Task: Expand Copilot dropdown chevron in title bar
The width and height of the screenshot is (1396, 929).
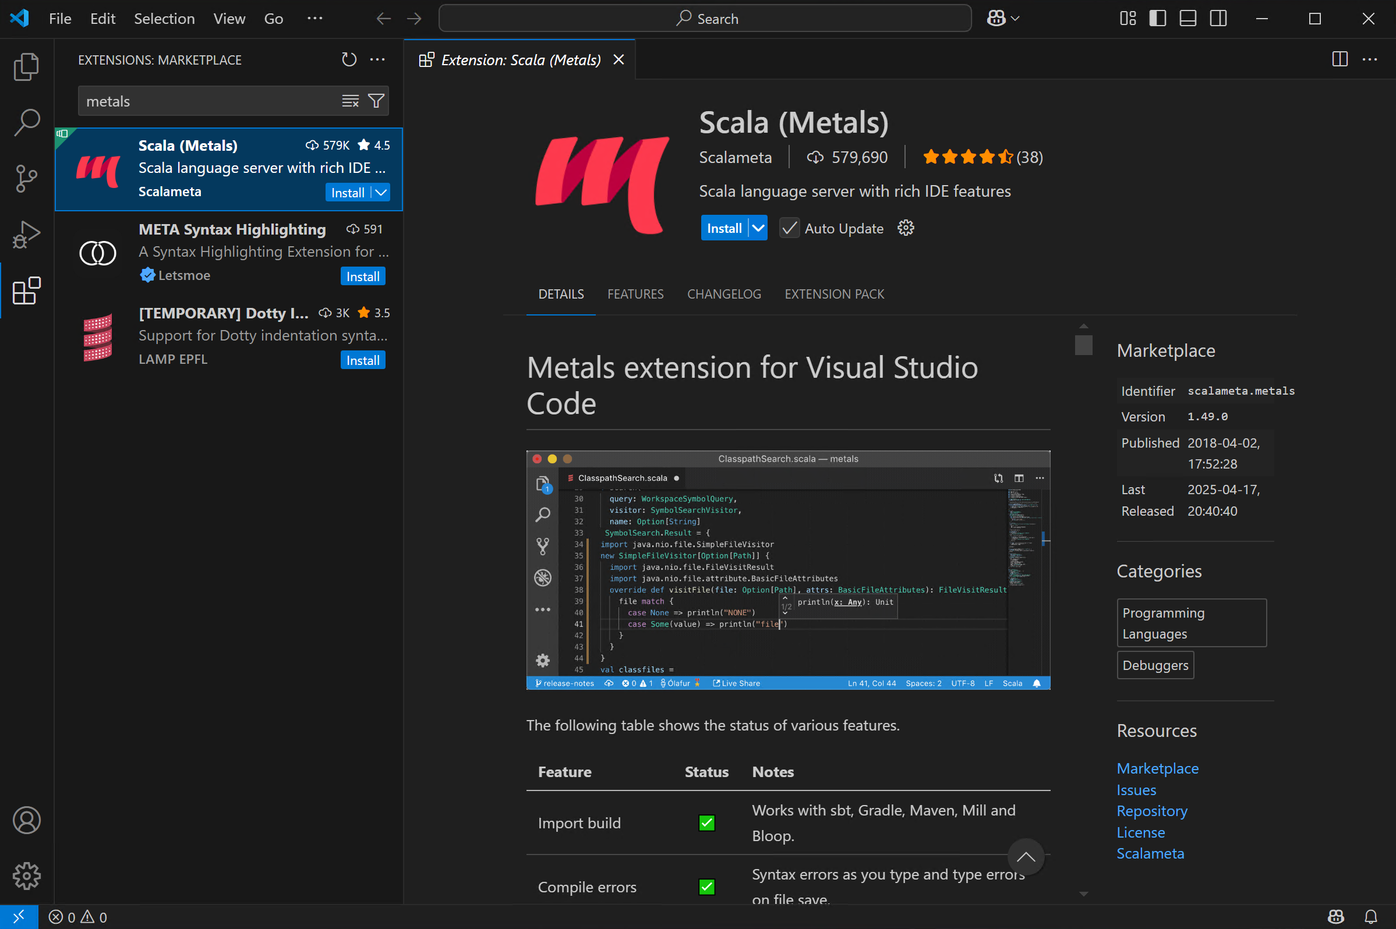Action: [x=1015, y=19]
